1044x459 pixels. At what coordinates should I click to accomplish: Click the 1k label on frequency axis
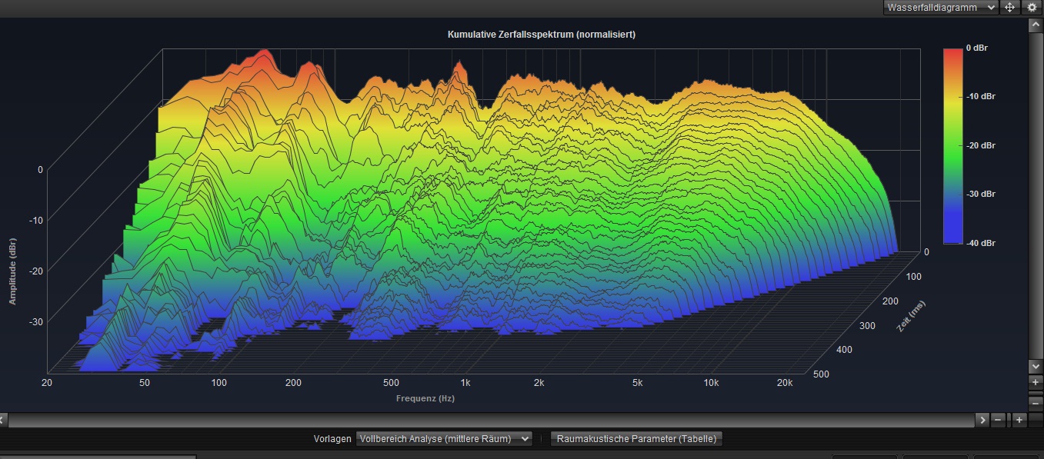(x=465, y=382)
